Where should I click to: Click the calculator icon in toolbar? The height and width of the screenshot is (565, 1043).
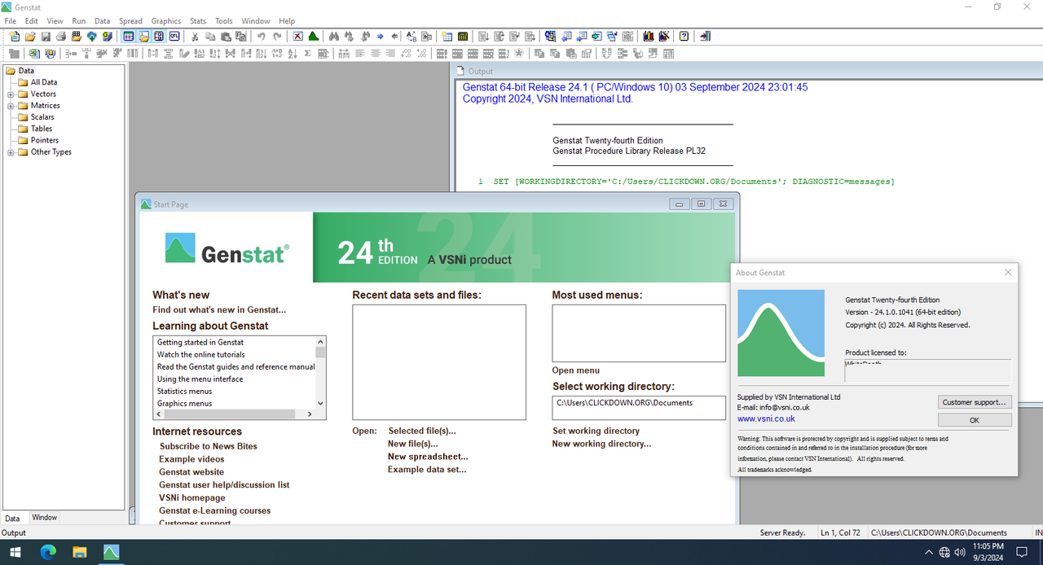point(463,37)
